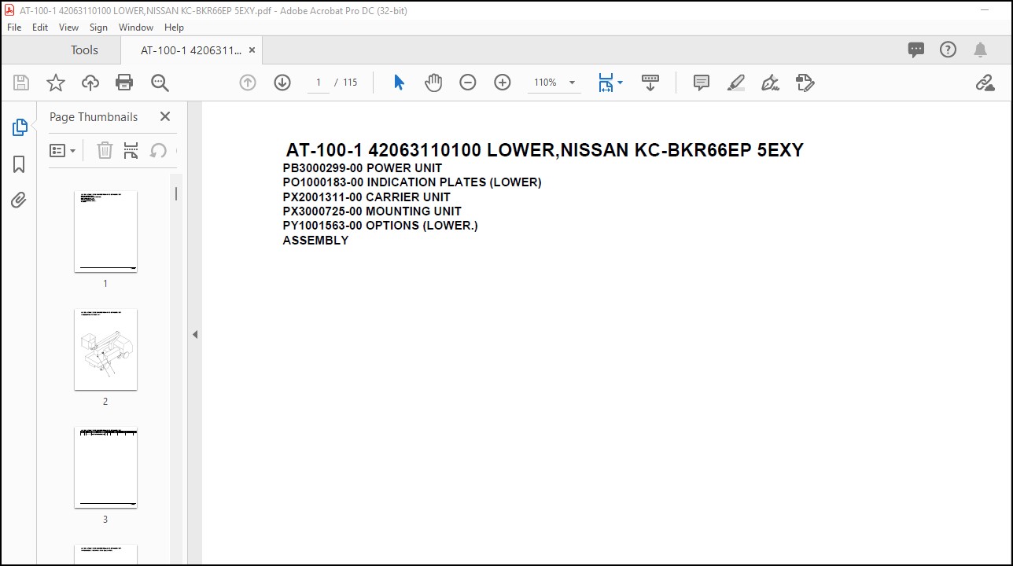Click the PY1001563-00 OPTIONS (LOWER.) line
The image size is (1013, 566).
pyautogui.click(x=381, y=226)
